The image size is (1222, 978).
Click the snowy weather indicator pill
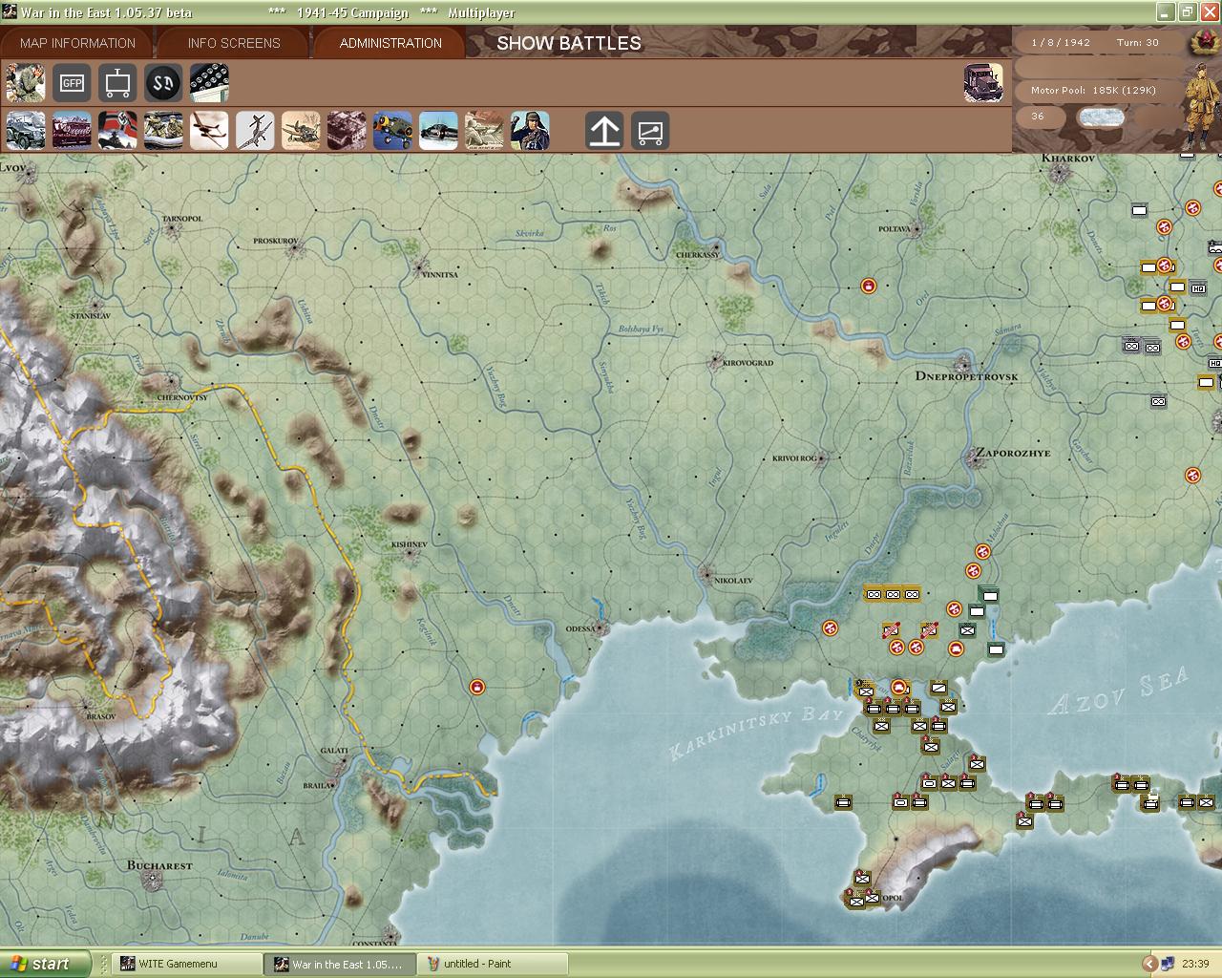(1101, 117)
